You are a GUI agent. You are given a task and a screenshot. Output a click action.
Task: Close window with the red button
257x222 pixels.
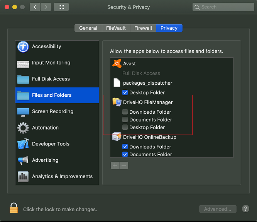(7, 7)
